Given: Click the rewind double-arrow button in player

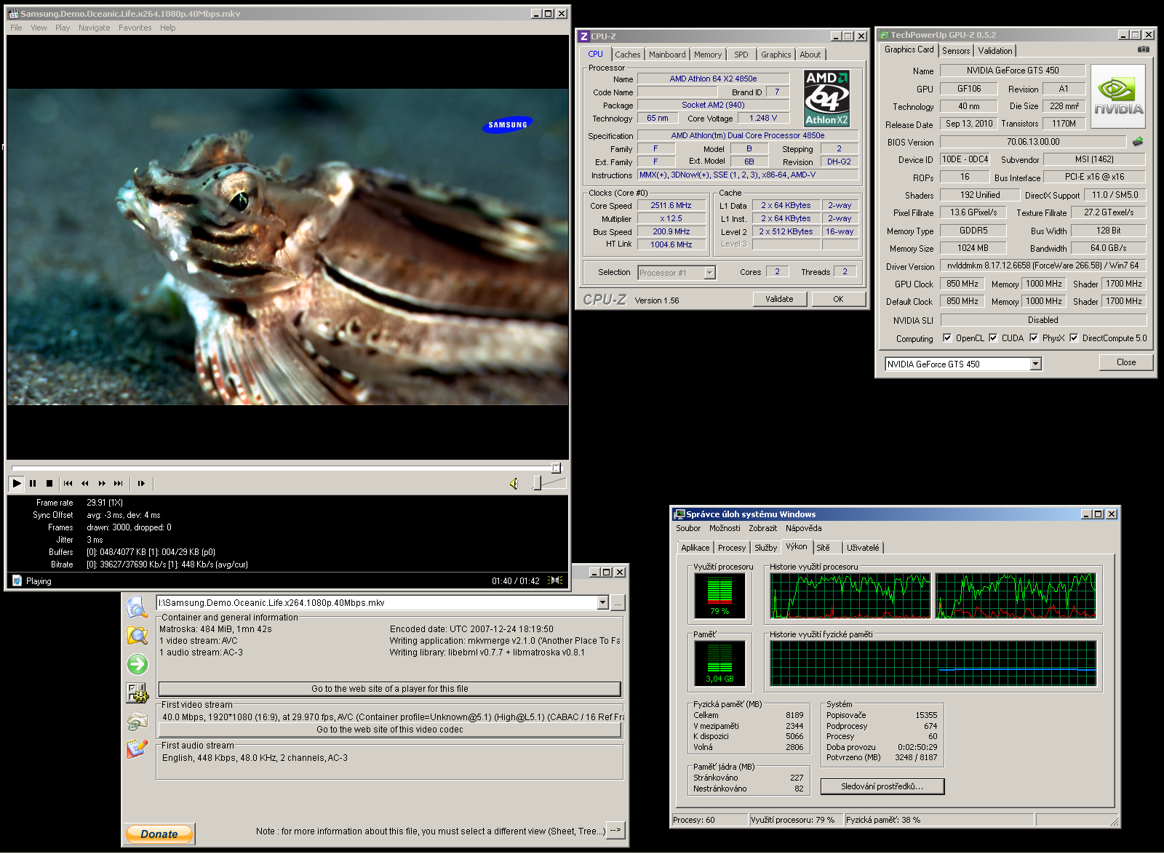Looking at the screenshot, I should point(85,483).
